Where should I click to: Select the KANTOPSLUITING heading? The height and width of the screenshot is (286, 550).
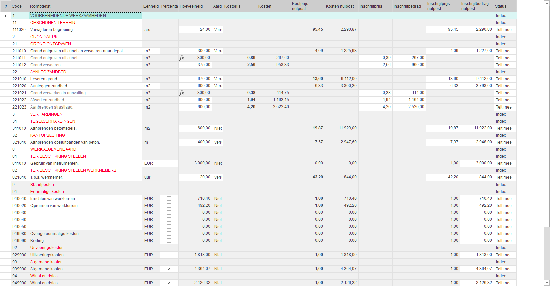(48, 135)
